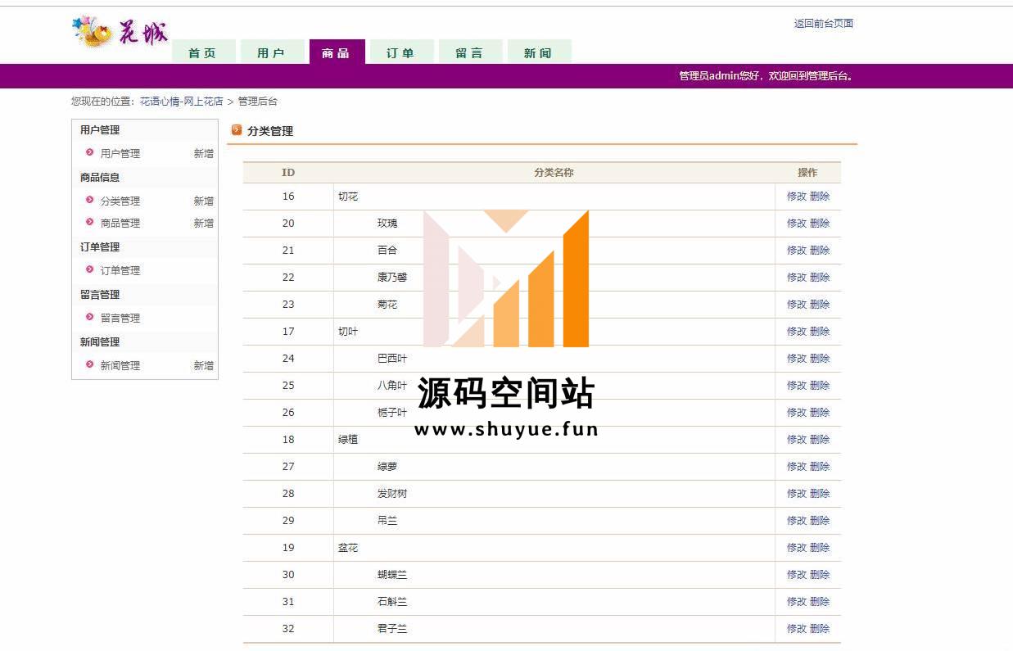The height and width of the screenshot is (651, 1013).
Task: Click 删除 for 石斛兰
Action: [x=820, y=602]
